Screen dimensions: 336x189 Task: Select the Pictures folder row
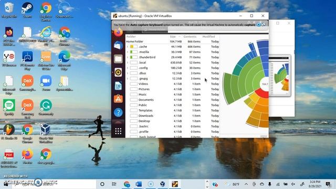173,89
